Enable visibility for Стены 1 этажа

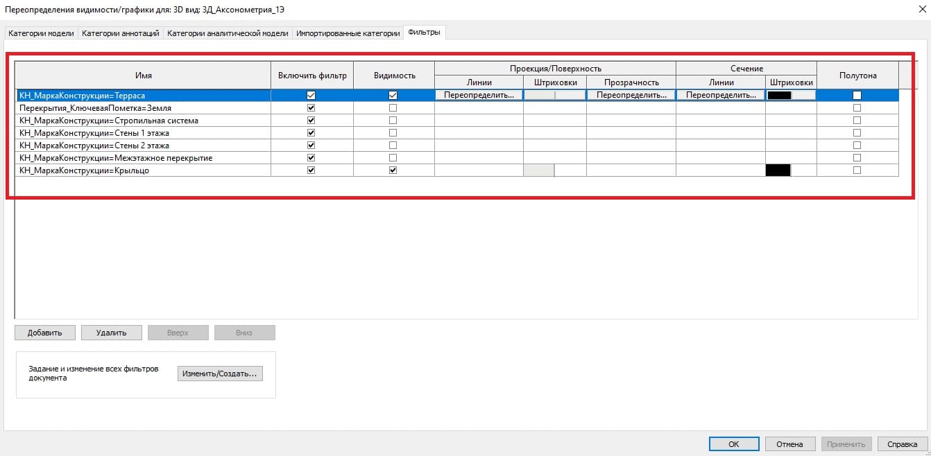click(x=393, y=133)
